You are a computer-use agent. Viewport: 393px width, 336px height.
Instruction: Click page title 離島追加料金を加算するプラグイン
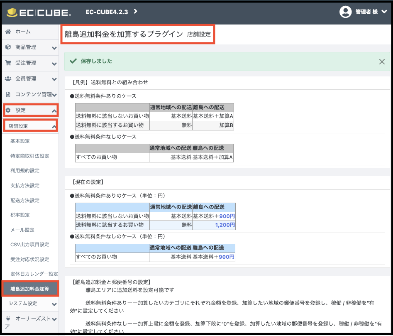click(124, 34)
